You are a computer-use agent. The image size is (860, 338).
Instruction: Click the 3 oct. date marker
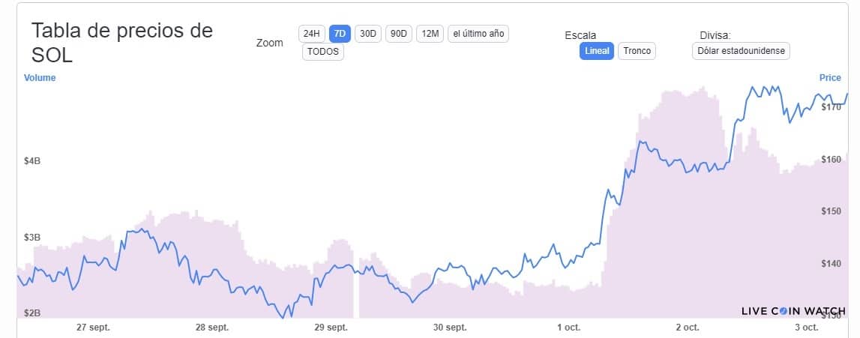click(806, 328)
